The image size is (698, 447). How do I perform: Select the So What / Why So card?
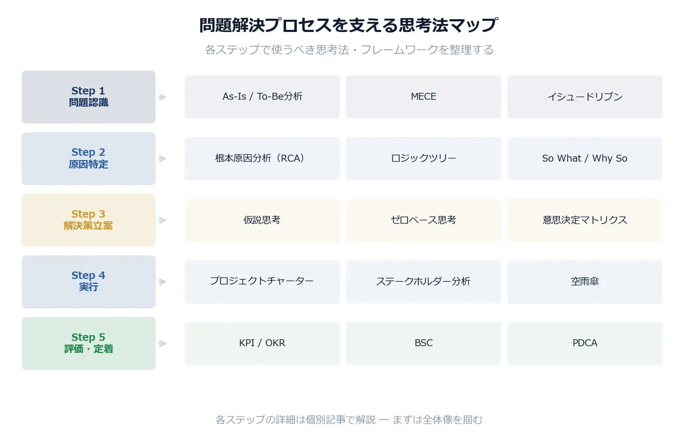[584, 158]
